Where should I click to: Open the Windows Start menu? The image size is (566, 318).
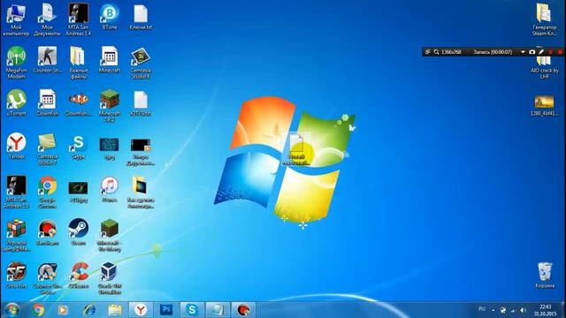coord(11,310)
